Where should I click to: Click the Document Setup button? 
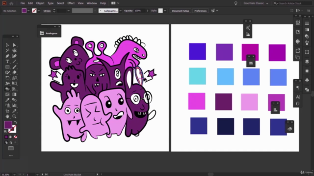point(181,11)
